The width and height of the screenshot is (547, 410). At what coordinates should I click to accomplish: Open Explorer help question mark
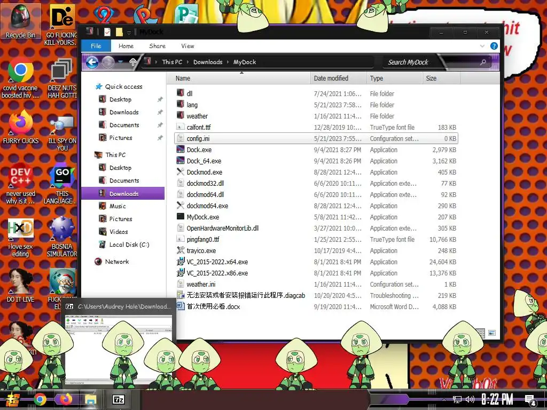pos(494,46)
